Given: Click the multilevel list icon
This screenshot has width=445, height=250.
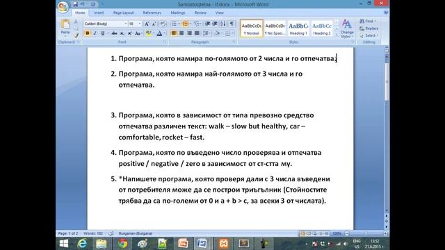Looking at the screenshot, I should point(196,24).
